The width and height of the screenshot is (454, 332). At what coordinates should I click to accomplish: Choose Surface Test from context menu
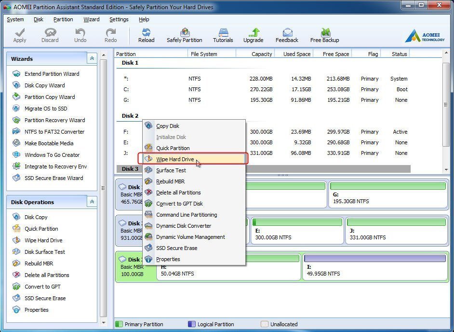(194, 170)
